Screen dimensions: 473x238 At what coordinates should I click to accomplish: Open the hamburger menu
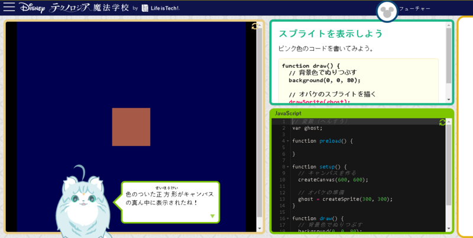[x=9, y=7]
